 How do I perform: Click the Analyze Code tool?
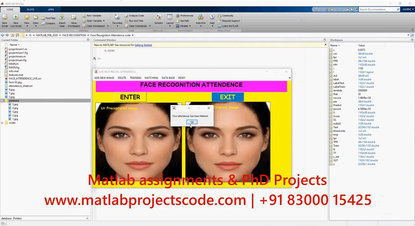pyautogui.click(x=134, y=16)
